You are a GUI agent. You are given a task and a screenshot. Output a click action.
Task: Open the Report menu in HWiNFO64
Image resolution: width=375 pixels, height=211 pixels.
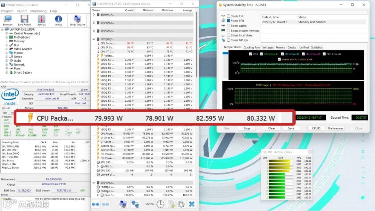tap(22, 11)
